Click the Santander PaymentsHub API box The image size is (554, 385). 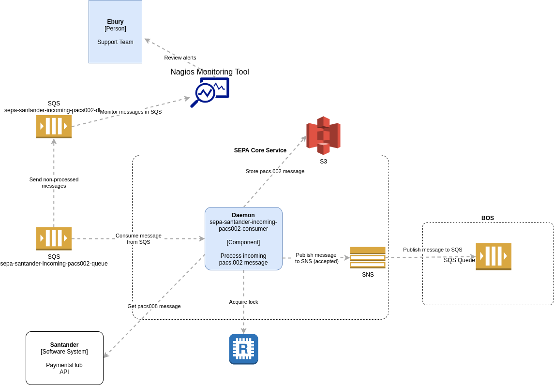click(65, 358)
